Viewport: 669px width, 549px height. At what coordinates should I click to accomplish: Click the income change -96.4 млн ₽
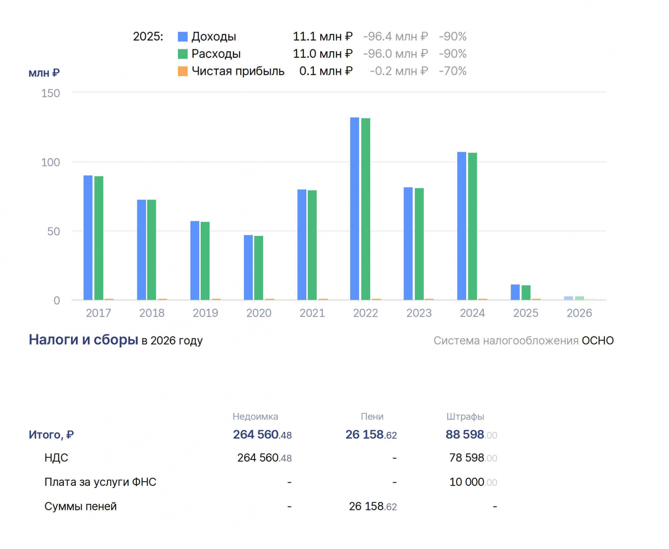(x=396, y=37)
